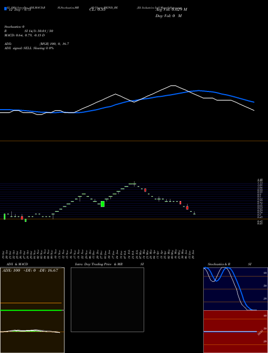The height and width of the screenshot is (353, 268).
Task: Click the red candlestick after the price peak
Action: [x=145, y=190]
